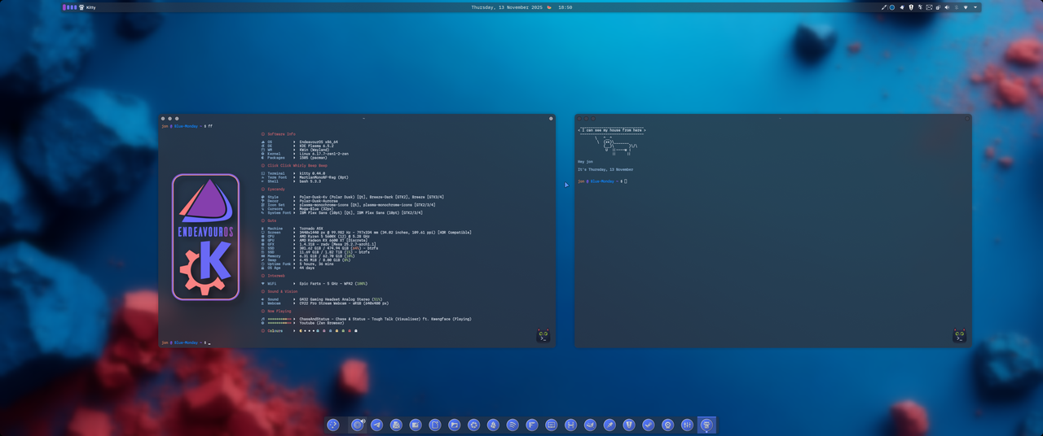
Task: Open the checkmark tasks dock icon
Action: [649, 425]
